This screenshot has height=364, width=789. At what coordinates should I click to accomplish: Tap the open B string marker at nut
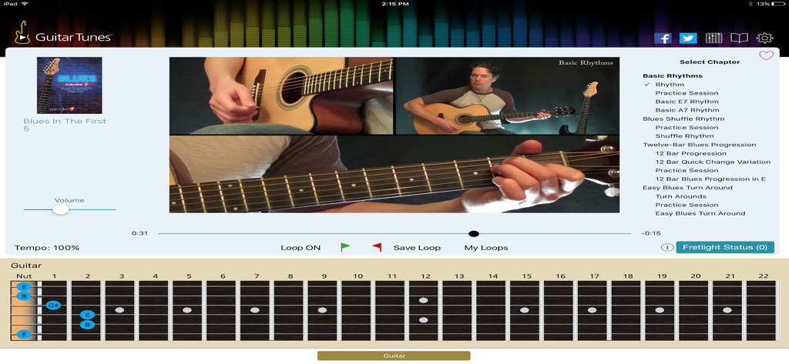[23, 296]
